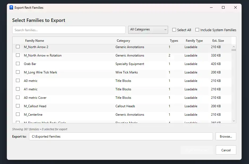This screenshot has height=164, width=249.
Task: Click the Types column header
Action: (x=174, y=41)
